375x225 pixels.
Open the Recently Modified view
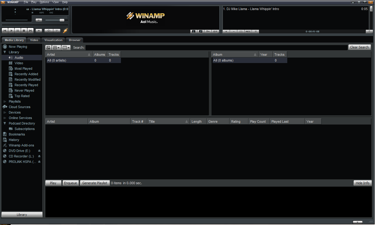[x=27, y=79]
